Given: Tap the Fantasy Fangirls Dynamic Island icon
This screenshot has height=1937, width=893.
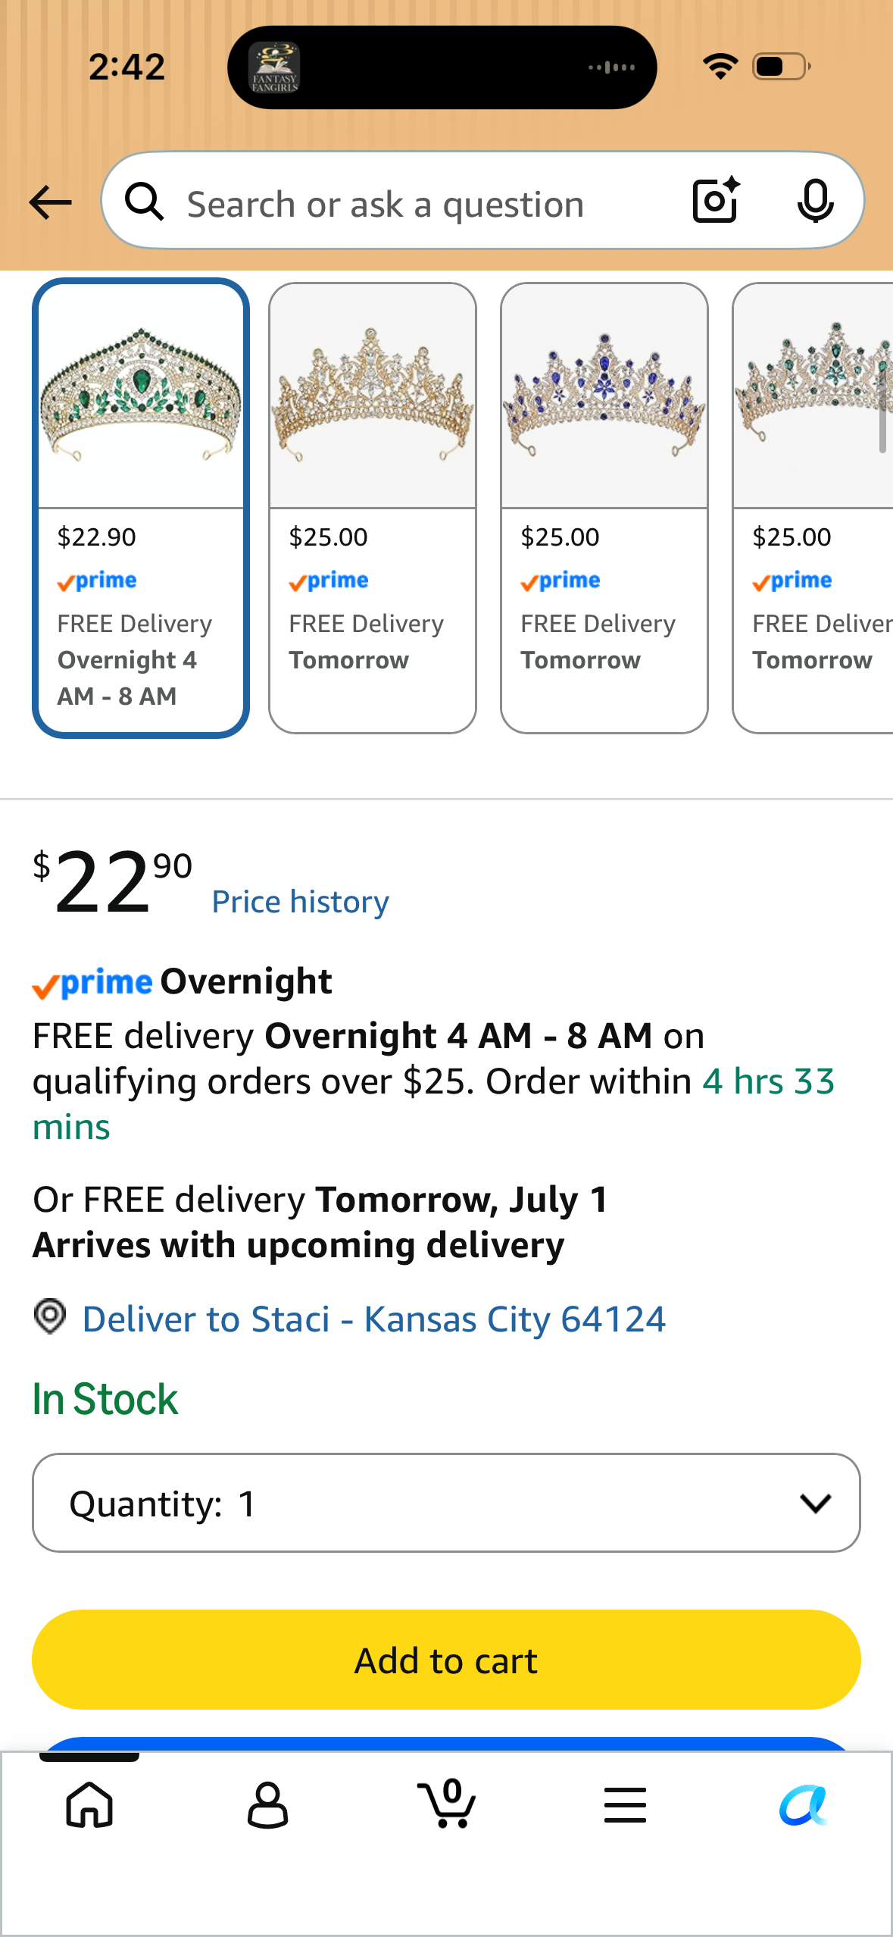Looking at the screenshot, I should click(x=274, y=67).
